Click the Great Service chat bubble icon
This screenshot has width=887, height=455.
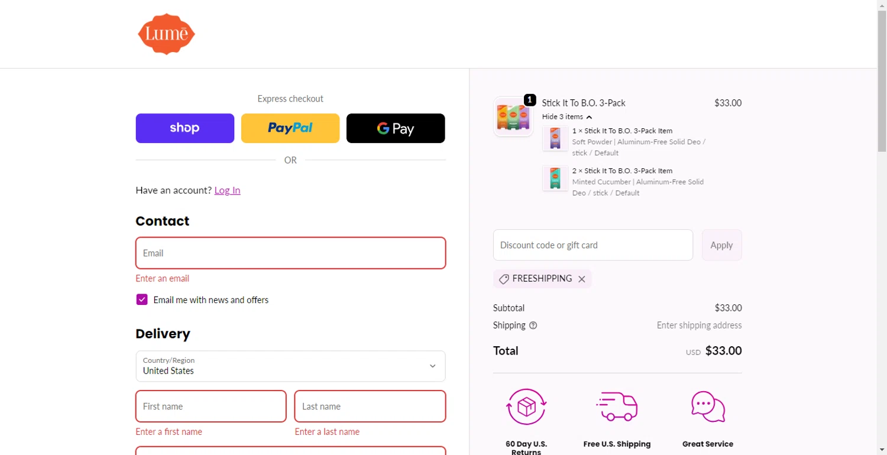click(708, 407)
